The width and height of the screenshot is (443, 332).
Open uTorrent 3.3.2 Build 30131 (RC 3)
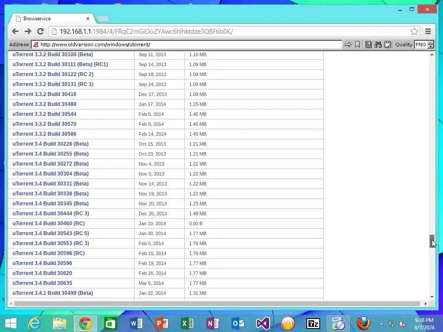click(53, 84)
